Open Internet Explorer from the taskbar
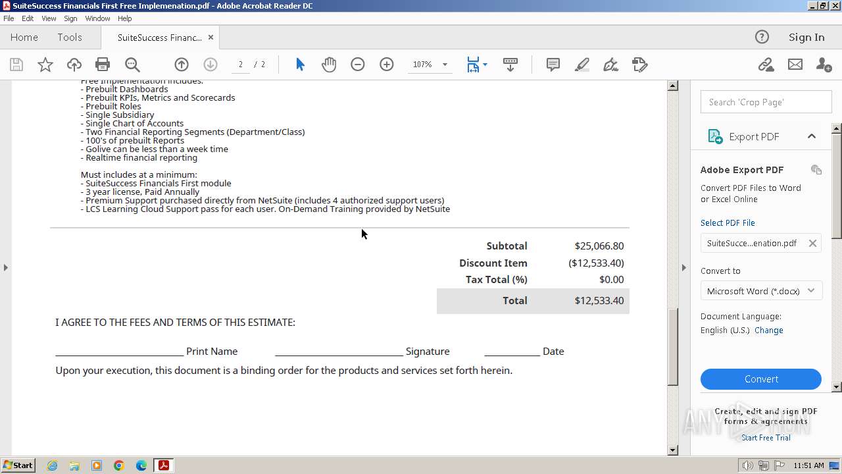Screen dimensions: 842x474 click(x=52, y=465)
